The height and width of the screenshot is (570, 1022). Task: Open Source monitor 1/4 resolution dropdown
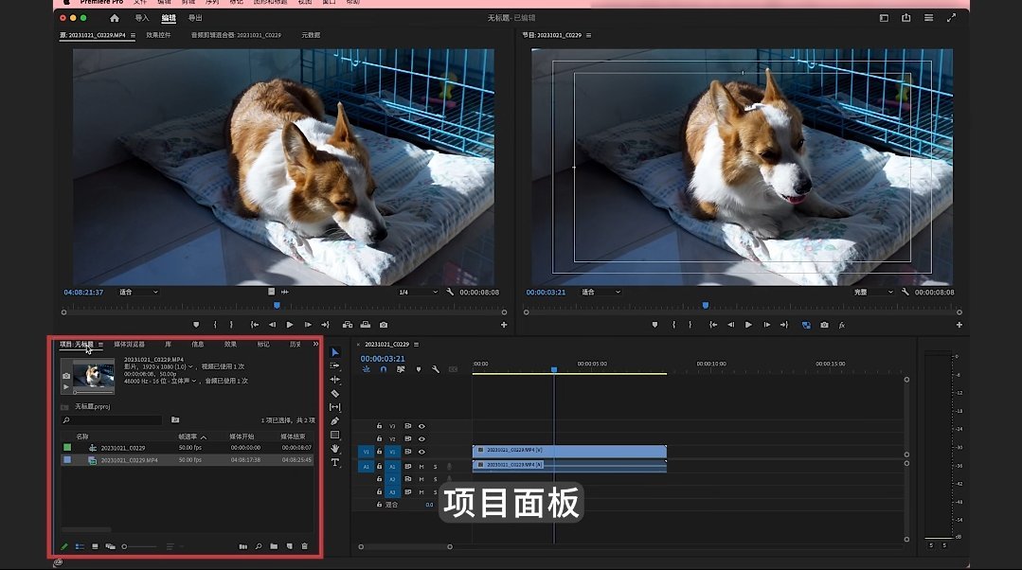pos(418,292)
